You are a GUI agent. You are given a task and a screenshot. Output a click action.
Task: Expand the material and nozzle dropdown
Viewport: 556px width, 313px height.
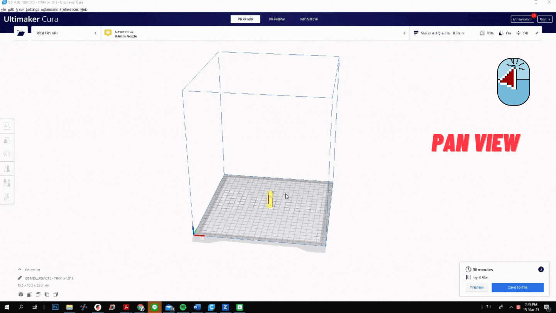coord(404,33)
